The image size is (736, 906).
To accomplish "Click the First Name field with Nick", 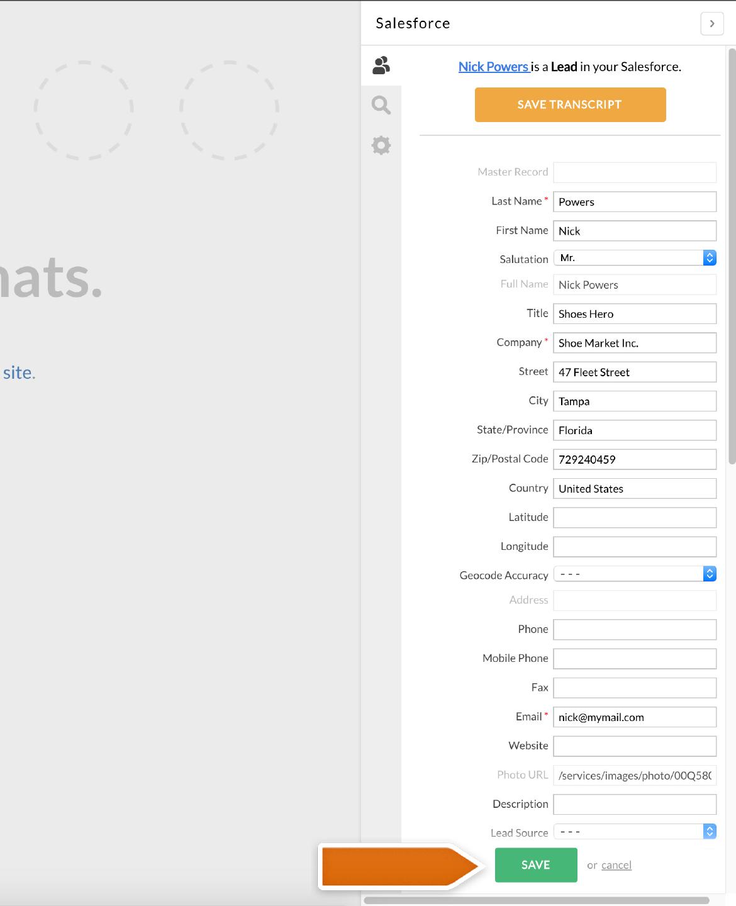I will coord(635,231).
